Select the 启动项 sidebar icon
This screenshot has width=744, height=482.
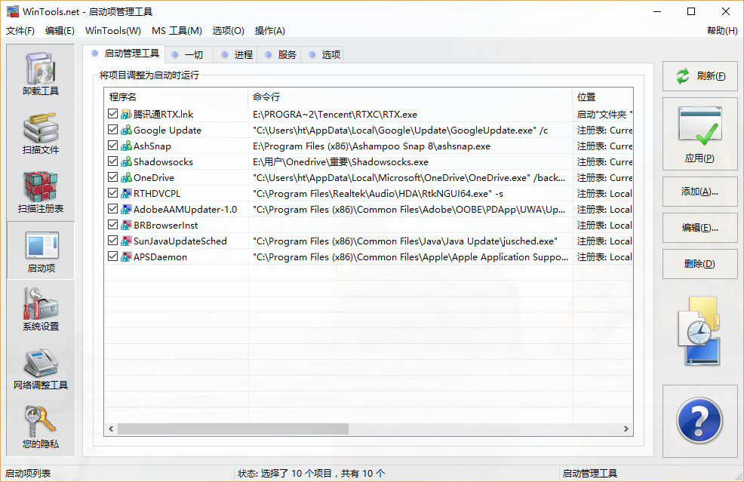pos(41,251)
